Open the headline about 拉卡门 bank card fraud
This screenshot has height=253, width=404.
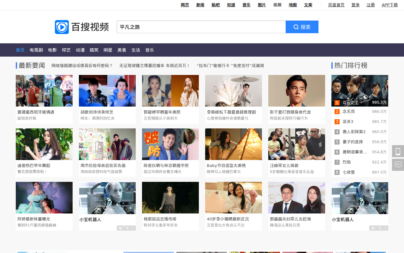coord(230,65)
